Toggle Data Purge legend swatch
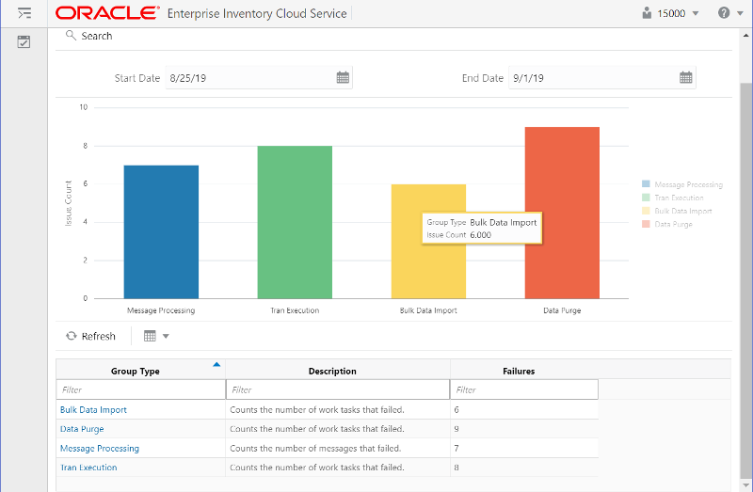Image resolution: width=753 pixels, height=492 pixels. click(646, 224)
